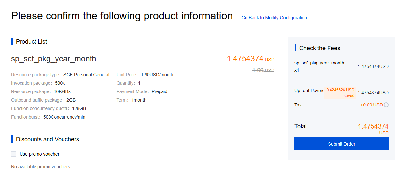The image size is (407, 182).
Task: Select the sp_scf_pkg_year_month product title
Action: click(x=54, y=59)
